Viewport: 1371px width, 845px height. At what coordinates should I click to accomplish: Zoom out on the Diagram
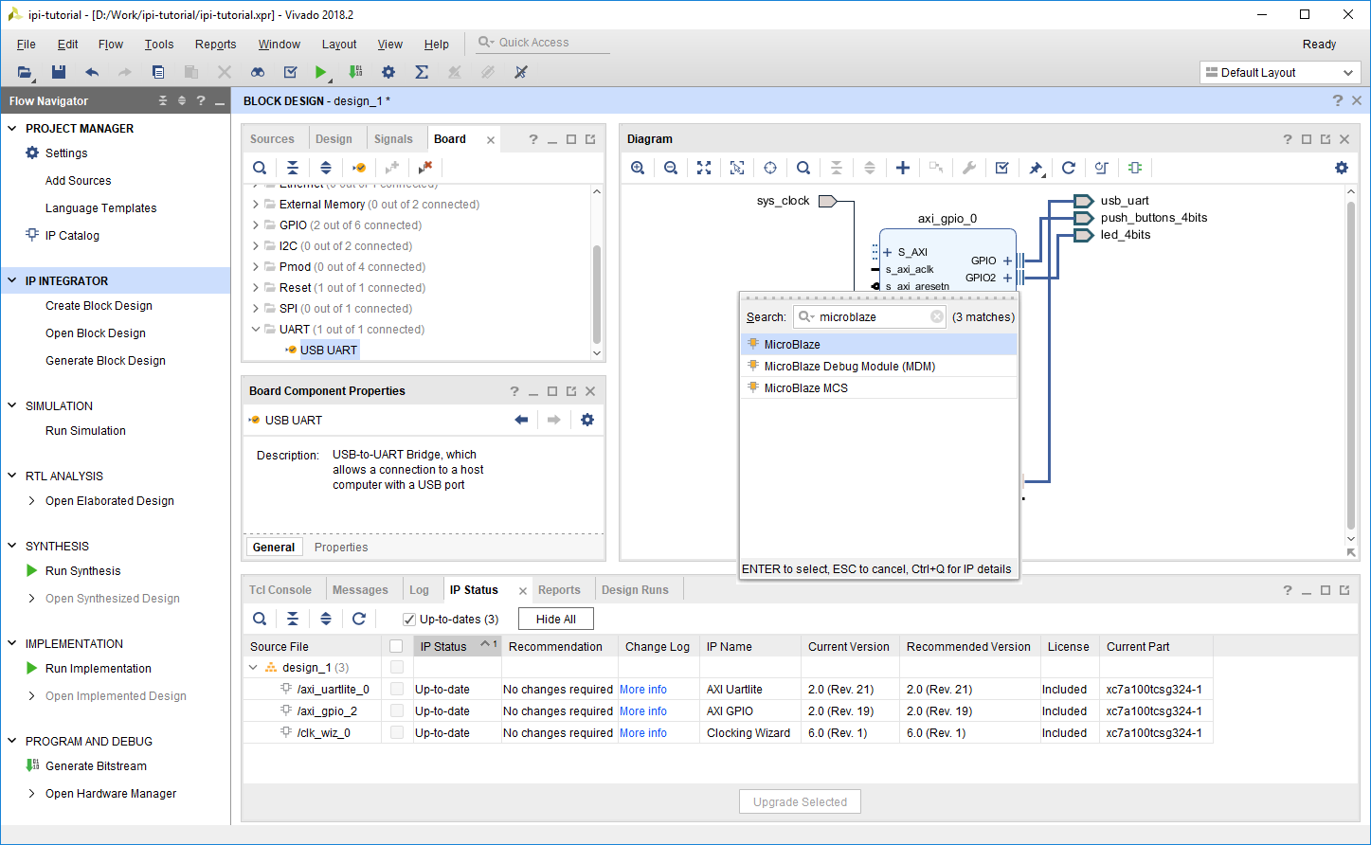tap(671, 168)
